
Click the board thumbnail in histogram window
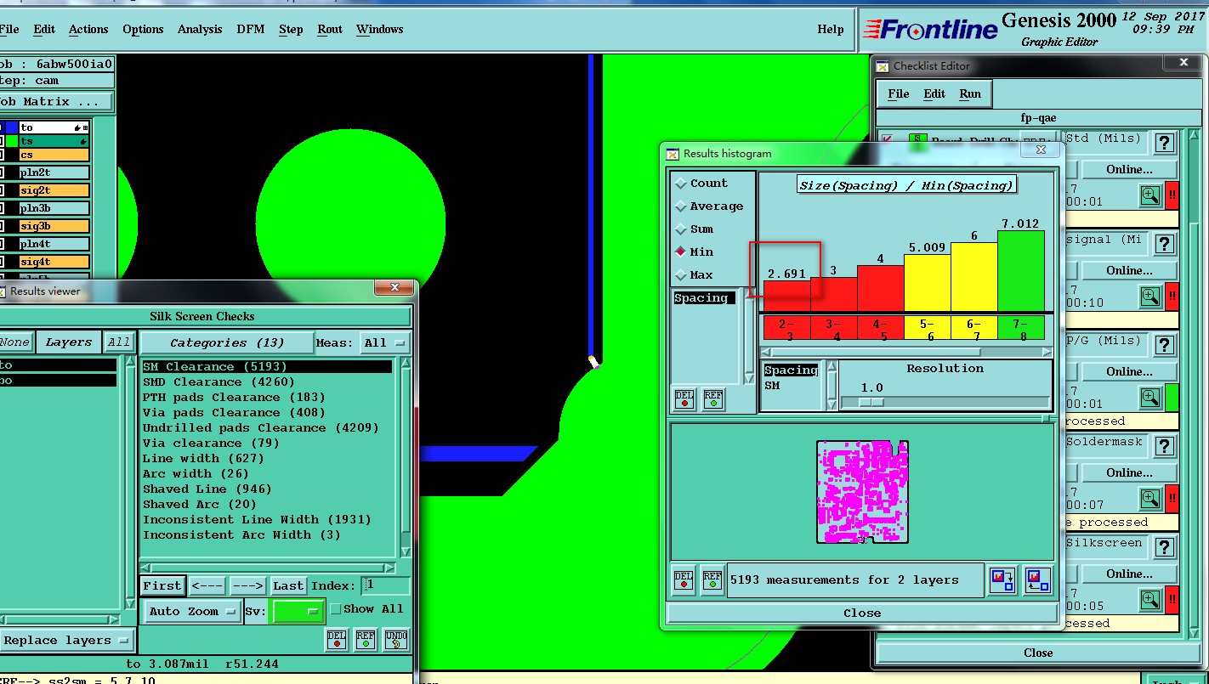(x=862, y=492)
